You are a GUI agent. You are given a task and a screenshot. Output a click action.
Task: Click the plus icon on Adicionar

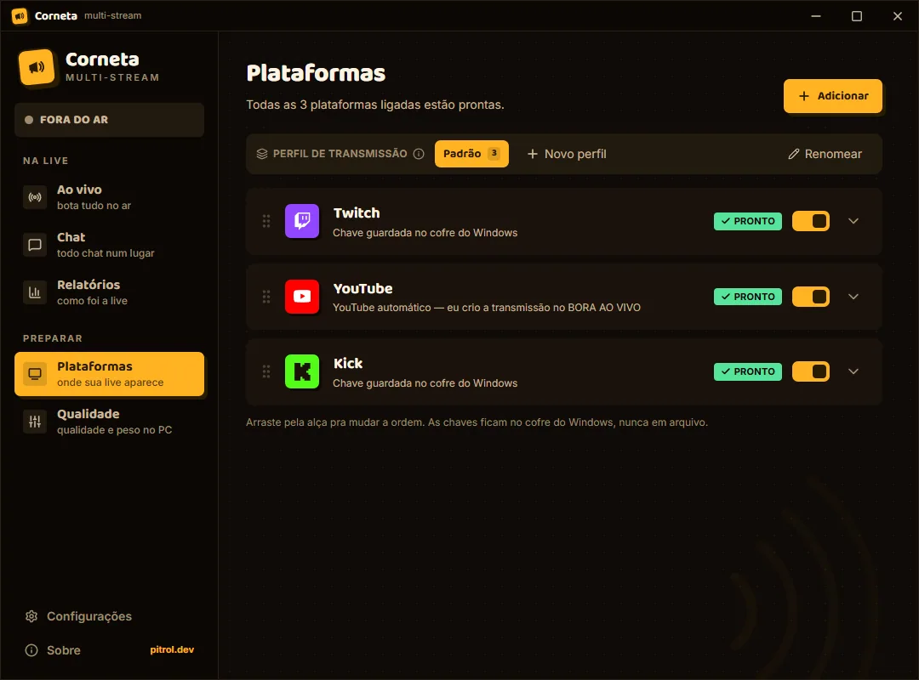pos(804,96)
